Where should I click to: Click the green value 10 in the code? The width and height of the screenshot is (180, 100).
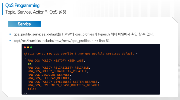(29, 64)
